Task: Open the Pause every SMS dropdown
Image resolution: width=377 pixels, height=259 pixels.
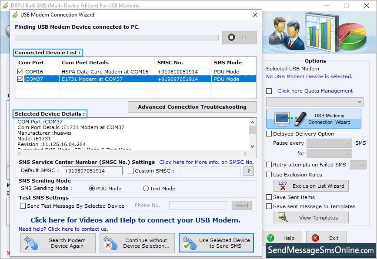Action: (x=329, y=143)
